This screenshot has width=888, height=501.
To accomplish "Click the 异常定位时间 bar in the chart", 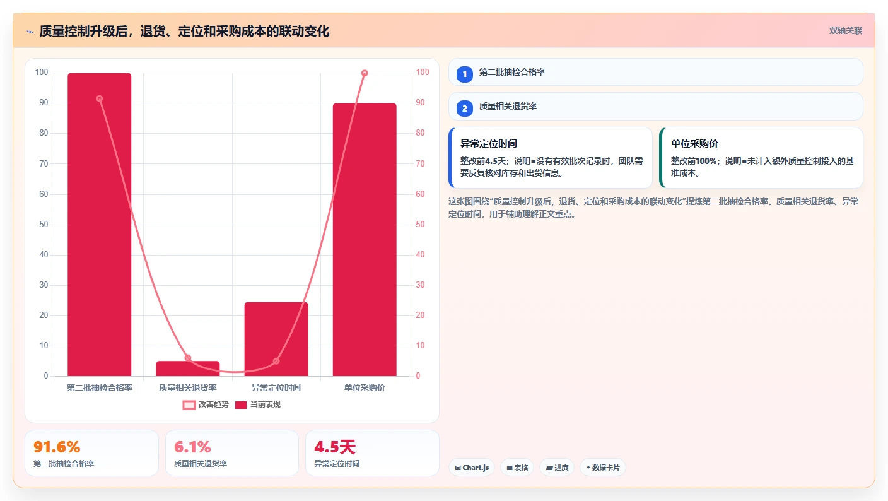I will pos(276,339).
